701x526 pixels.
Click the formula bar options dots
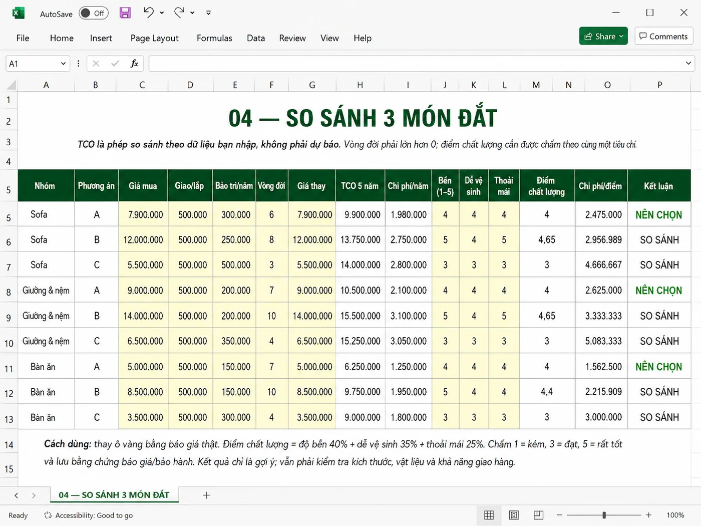click(78, 64)
